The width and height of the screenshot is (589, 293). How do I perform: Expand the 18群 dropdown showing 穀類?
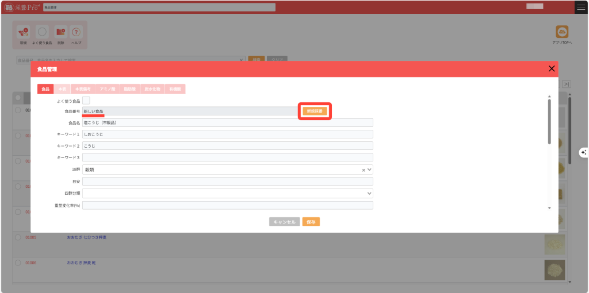point(369,170)
